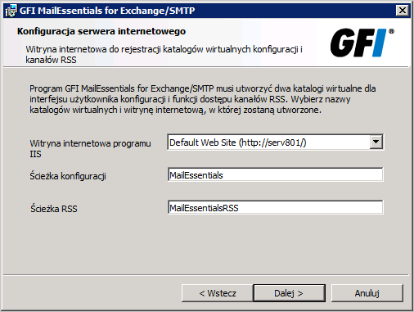Click the label "Ścieżka konfiguracji"
The width and height of the screenshot is (414, 312).
point(68,176)
